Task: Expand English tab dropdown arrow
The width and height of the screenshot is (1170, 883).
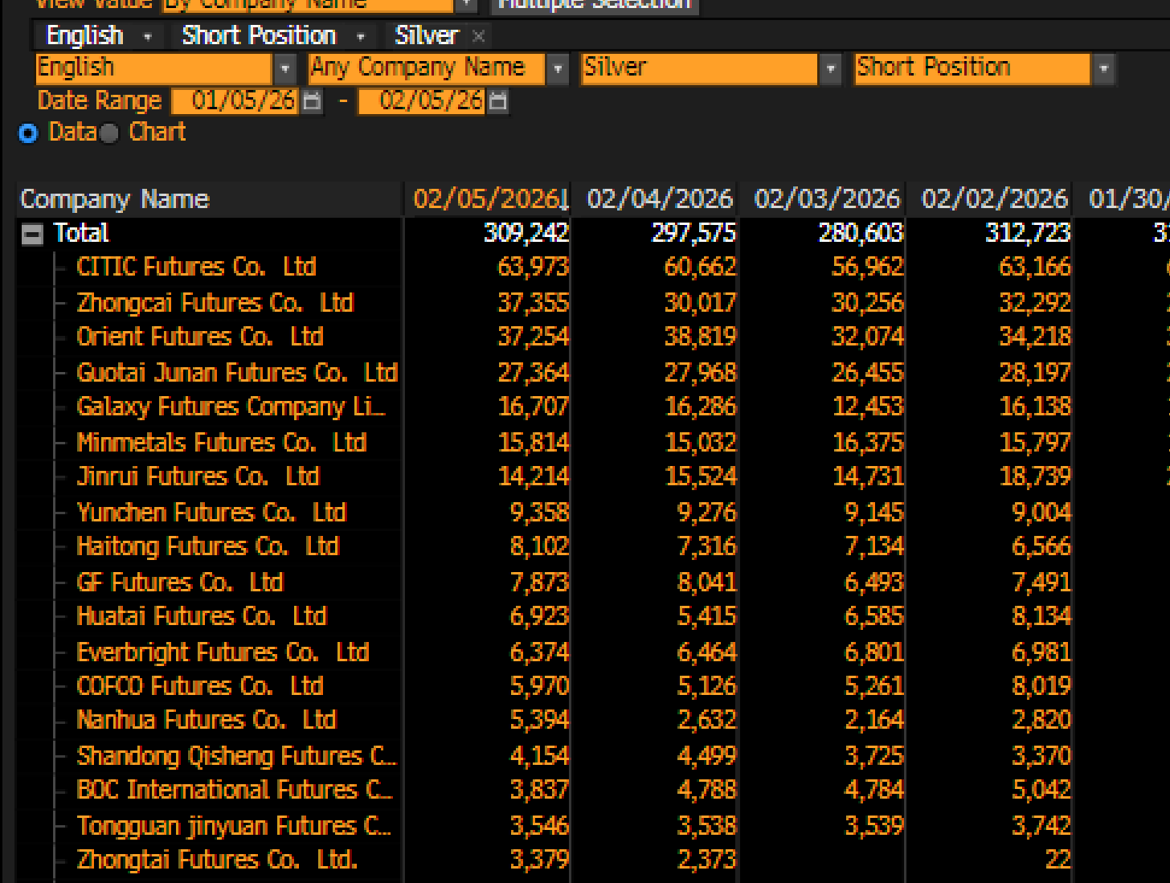Action: tap(147, 36)
